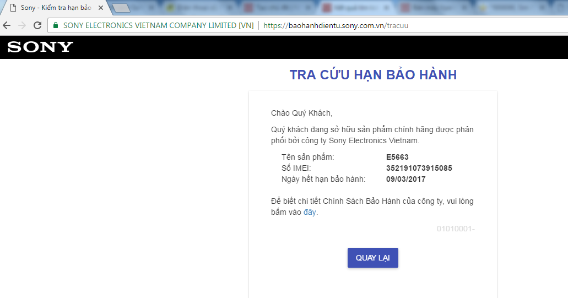Click the browser forward arrow
This screenshot has width=568, height=298.
(21, 25)
